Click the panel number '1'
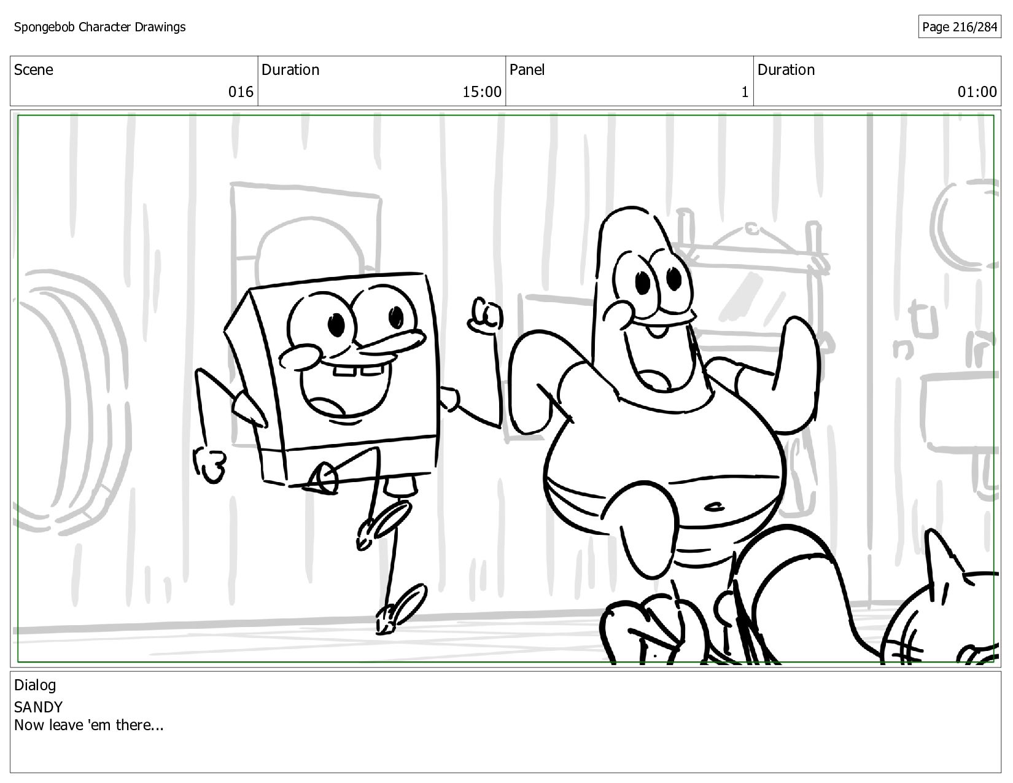The width and height of the screenshot is (1013, 783). point(745,92)
